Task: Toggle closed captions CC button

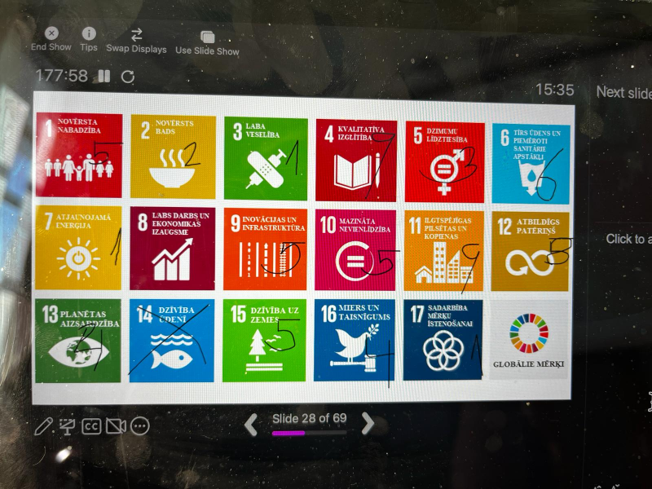Action: click(91, 425)
